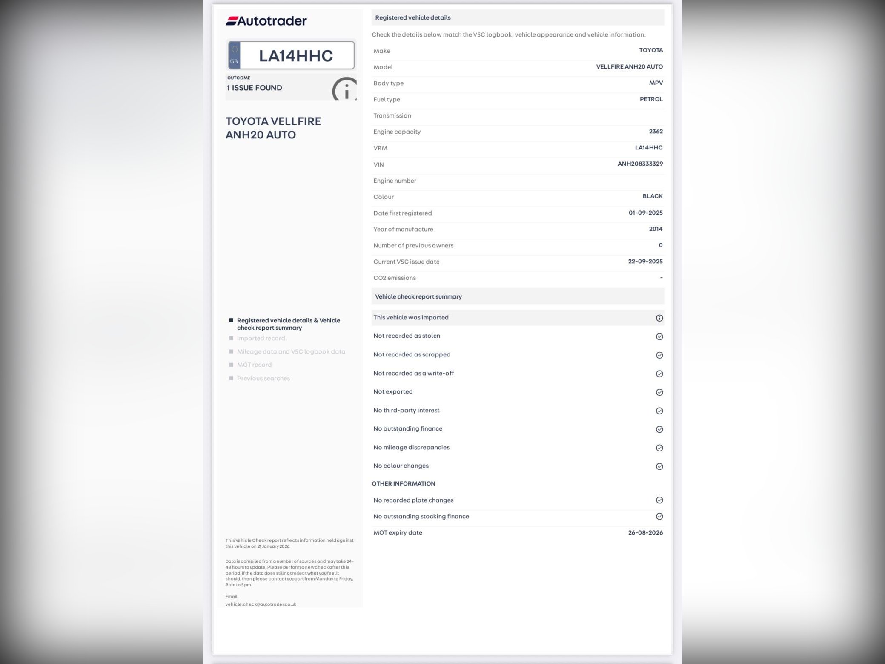Go to 'Imported record.' section in sidebar
885x664 pixels.
[261, 338]
